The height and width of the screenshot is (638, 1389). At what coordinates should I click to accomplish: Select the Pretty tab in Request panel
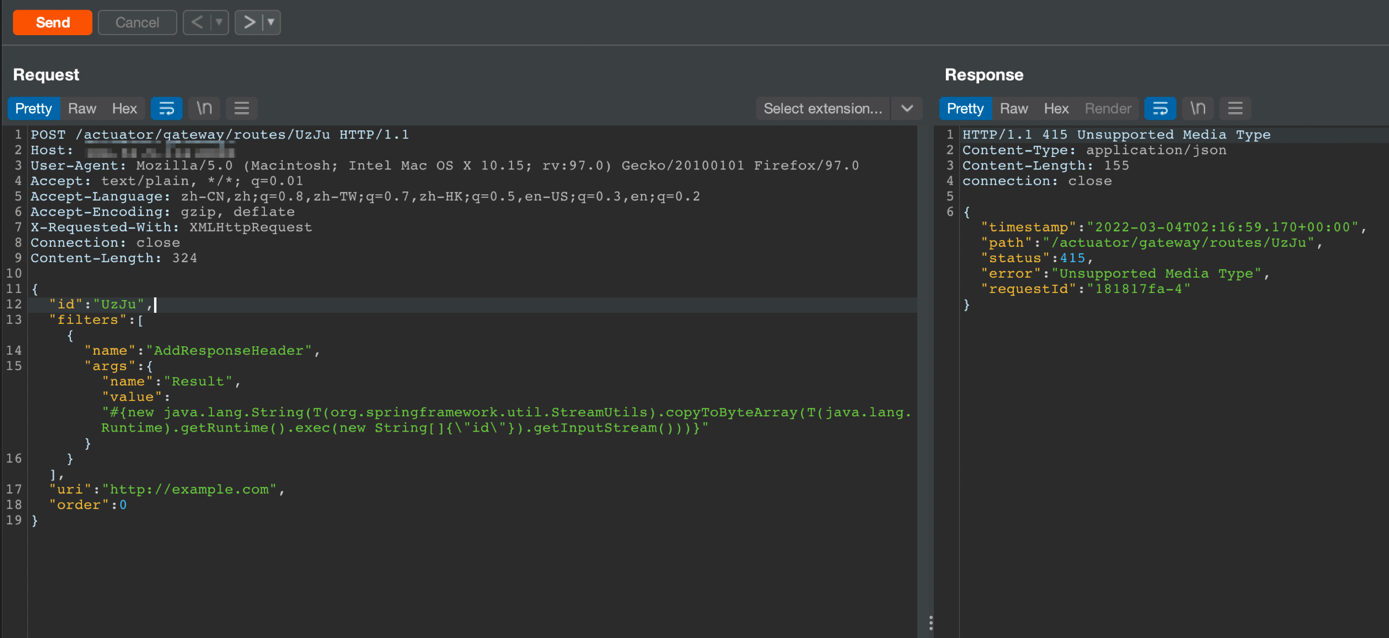(33, 108)
